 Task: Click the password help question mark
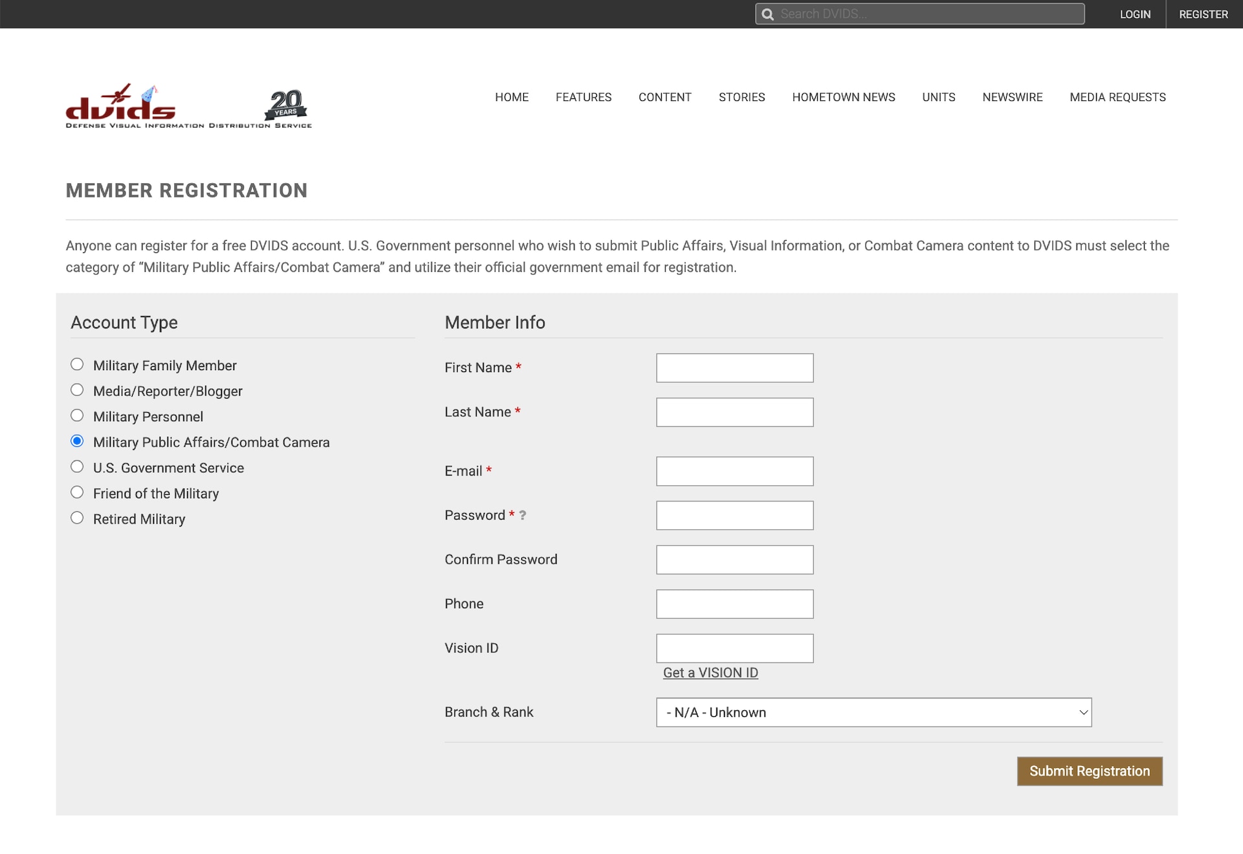coord(522,515)
